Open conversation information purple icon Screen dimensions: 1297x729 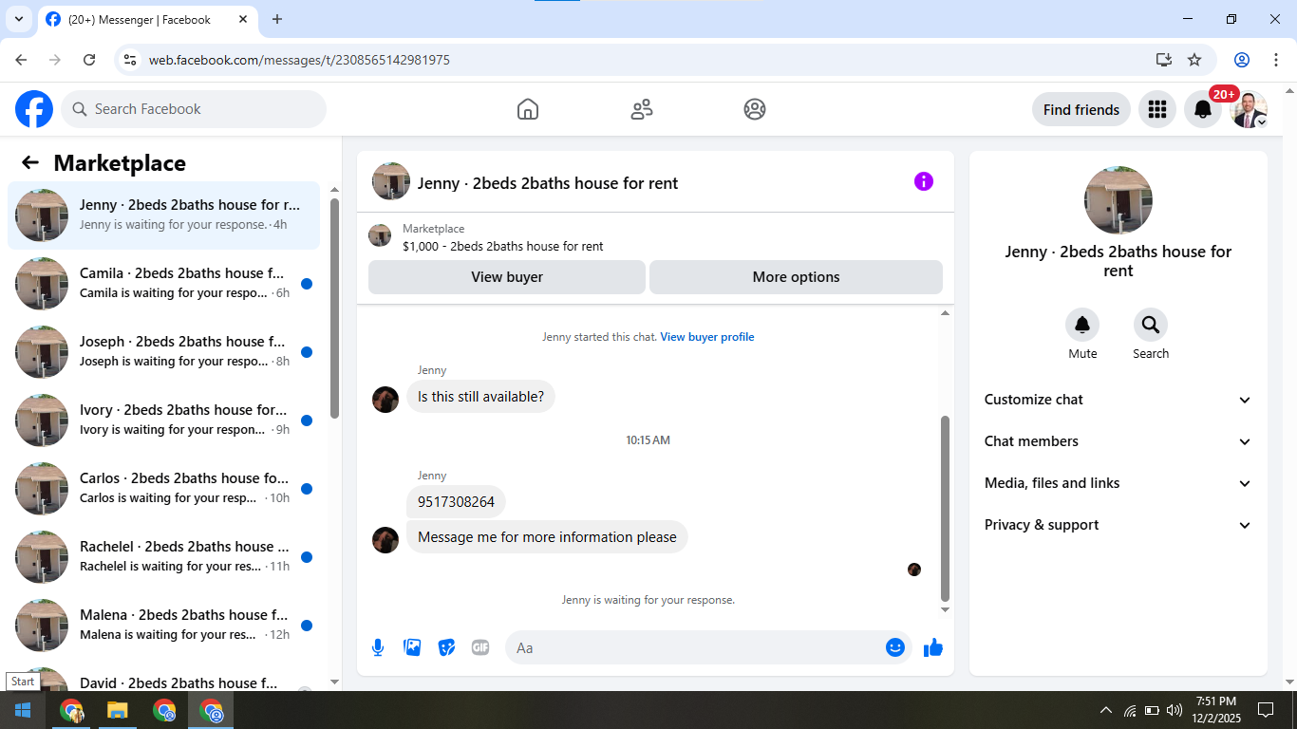(x=924, y=181)
